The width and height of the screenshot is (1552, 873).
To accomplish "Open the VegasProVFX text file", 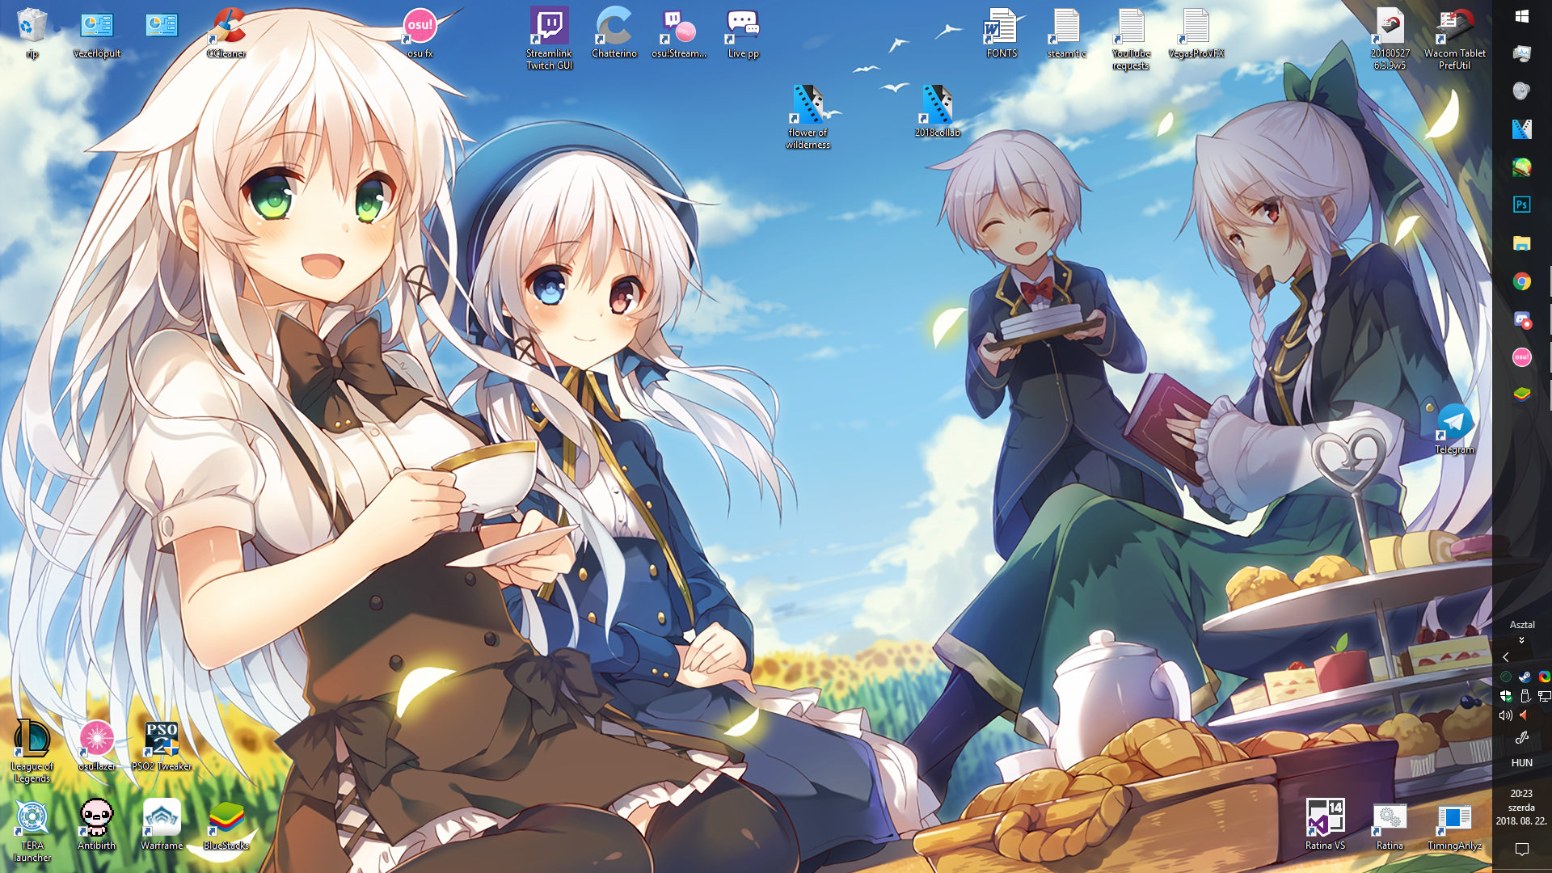I will 1196,32.
